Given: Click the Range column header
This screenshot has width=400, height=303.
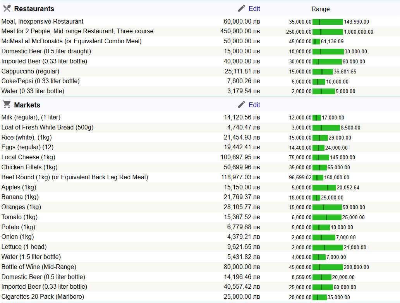Looking at the screenshot, I should coord(320,9).
